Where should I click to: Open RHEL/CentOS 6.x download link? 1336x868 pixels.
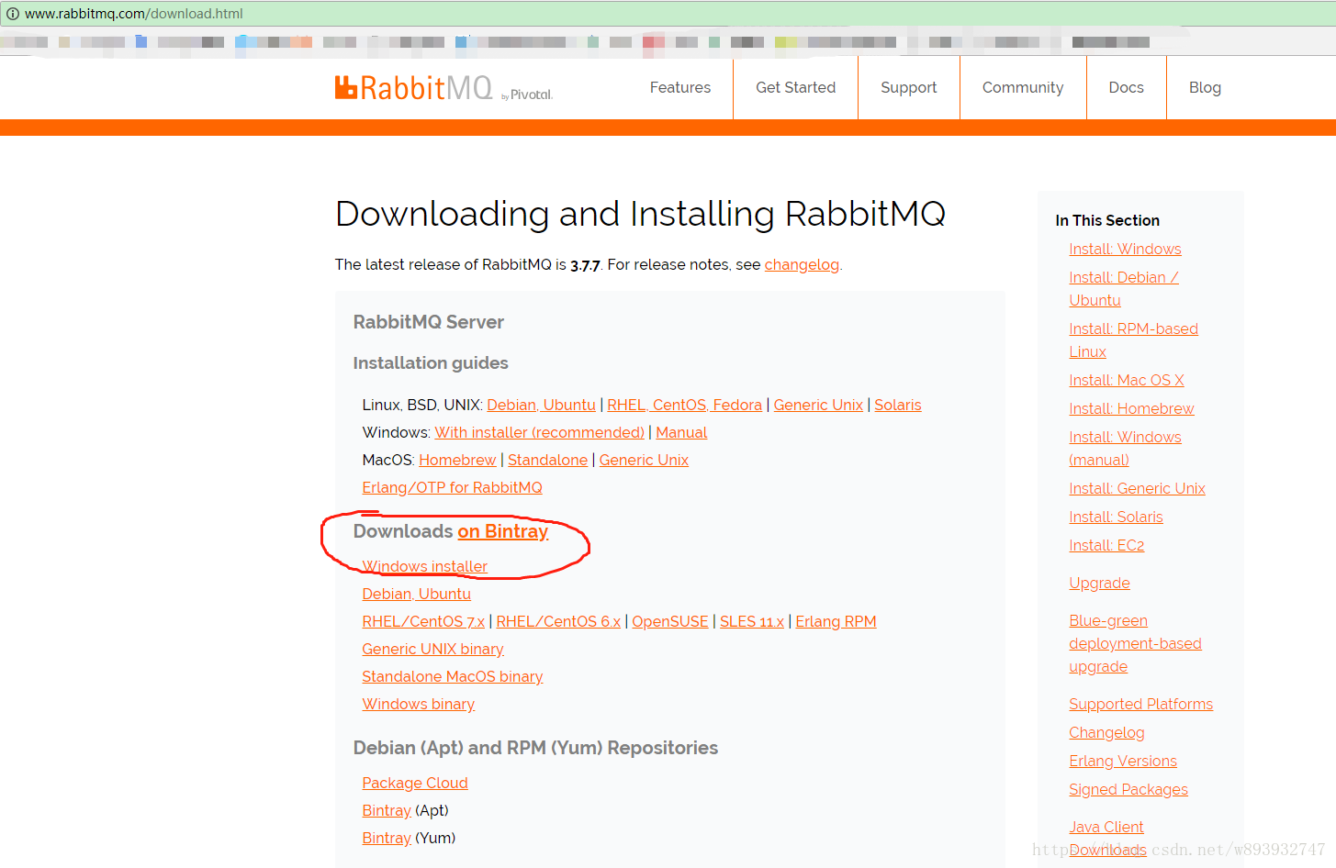coord(558,621)
